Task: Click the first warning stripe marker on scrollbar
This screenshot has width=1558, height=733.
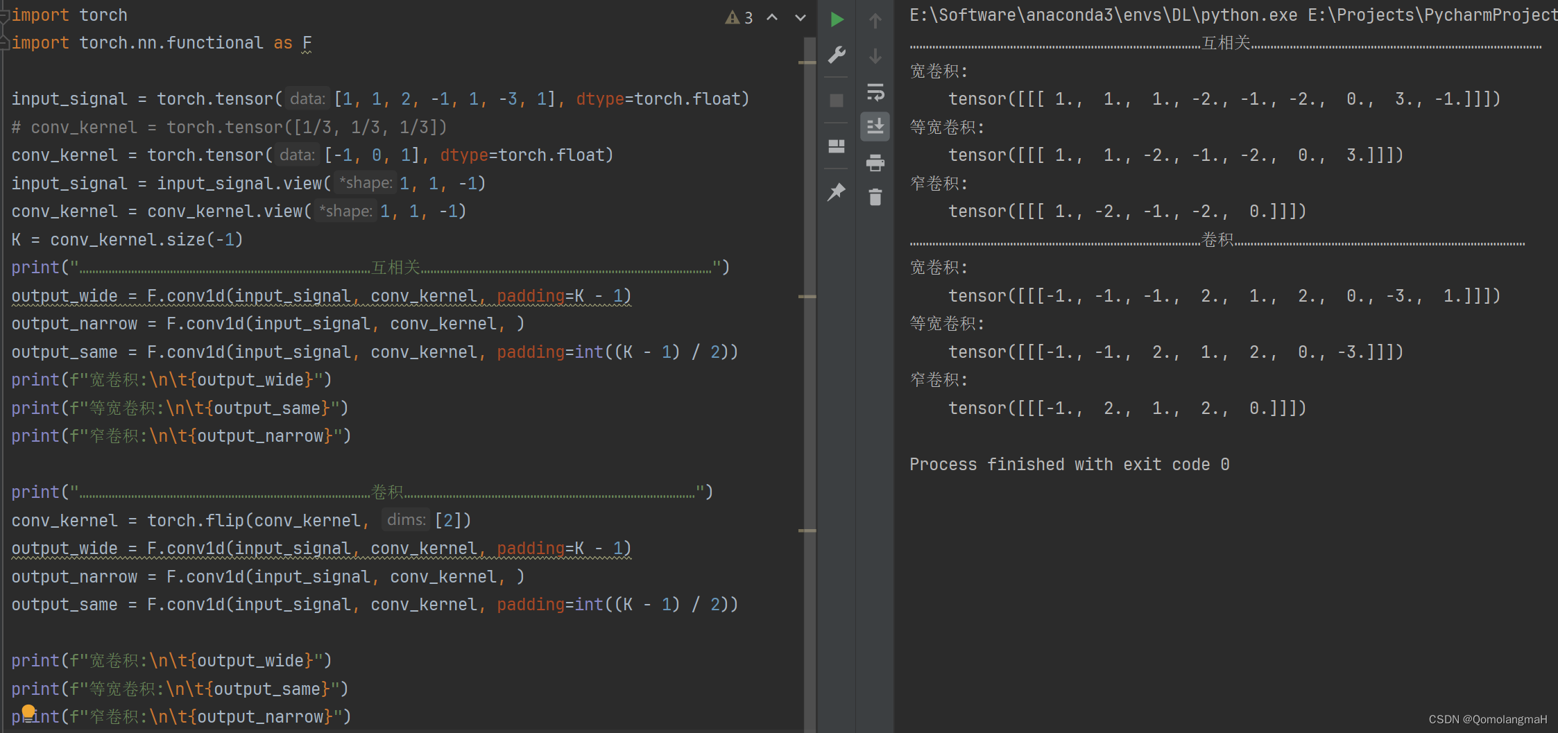Action: click(x=807, y=62)
